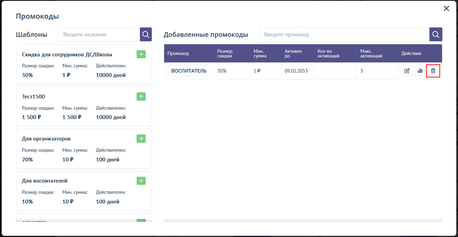Click the search icon for added promo codes
Viewport: 458px width, 237px height.
435,34
